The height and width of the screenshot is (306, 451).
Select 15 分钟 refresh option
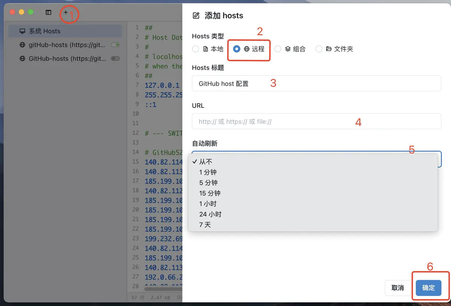tap(313, 193)
